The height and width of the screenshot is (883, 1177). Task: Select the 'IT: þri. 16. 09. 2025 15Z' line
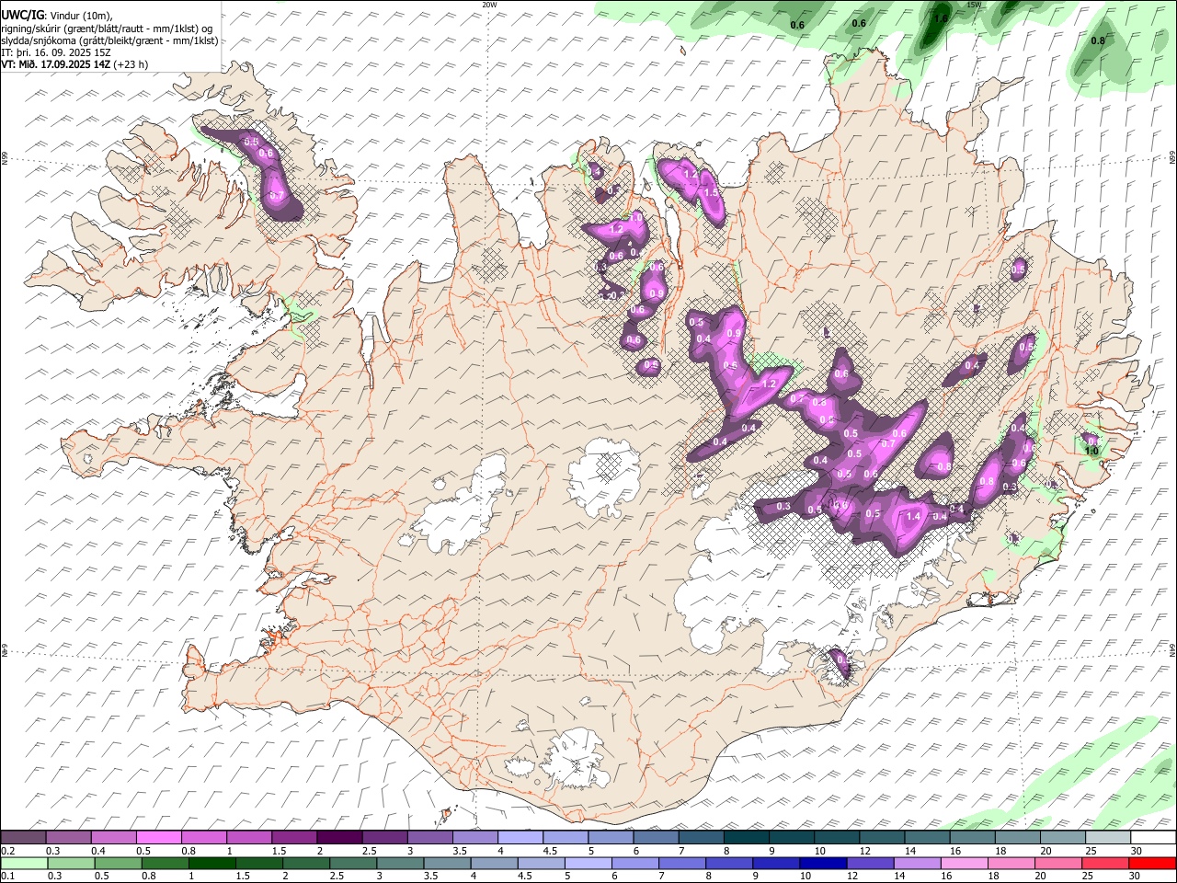tap(56, 52)
